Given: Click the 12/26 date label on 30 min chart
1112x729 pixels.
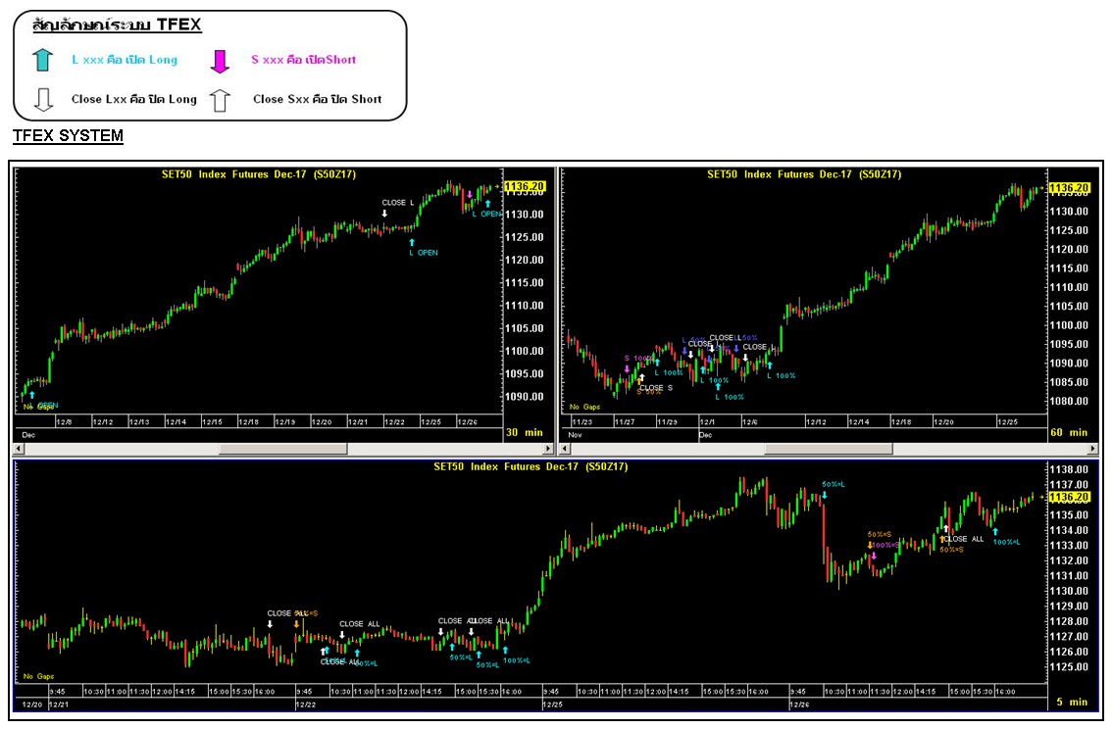Looking at the screenshot, I should tap(468, 422).
